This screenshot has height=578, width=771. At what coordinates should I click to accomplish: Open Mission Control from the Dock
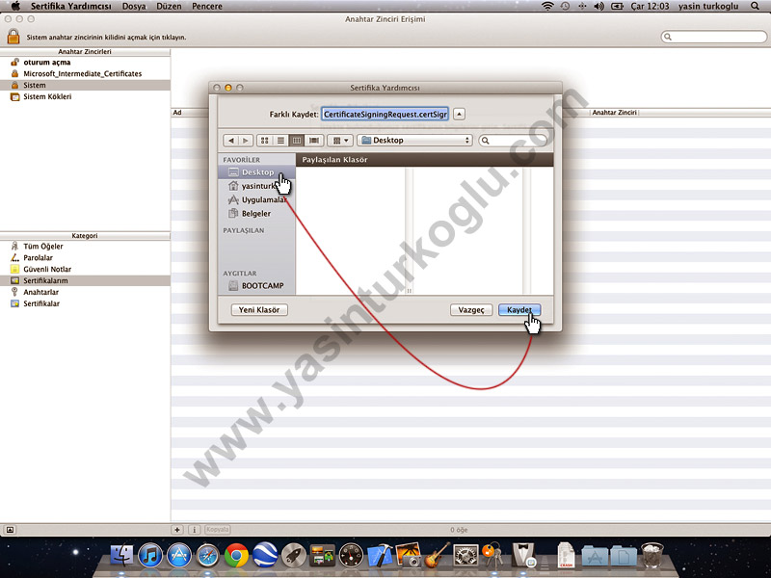[x=322, y=556]
